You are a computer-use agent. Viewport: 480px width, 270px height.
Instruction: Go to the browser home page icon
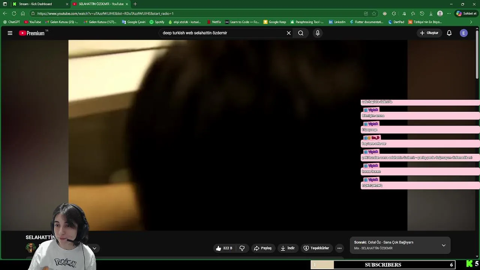click(x=23, y=13)
